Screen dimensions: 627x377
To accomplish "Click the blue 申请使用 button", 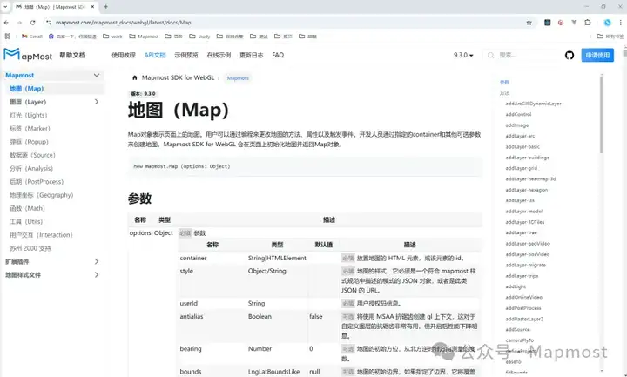I will pos(597,55).
